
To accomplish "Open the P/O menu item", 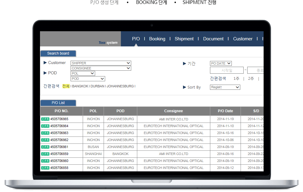I will point(136,39).
